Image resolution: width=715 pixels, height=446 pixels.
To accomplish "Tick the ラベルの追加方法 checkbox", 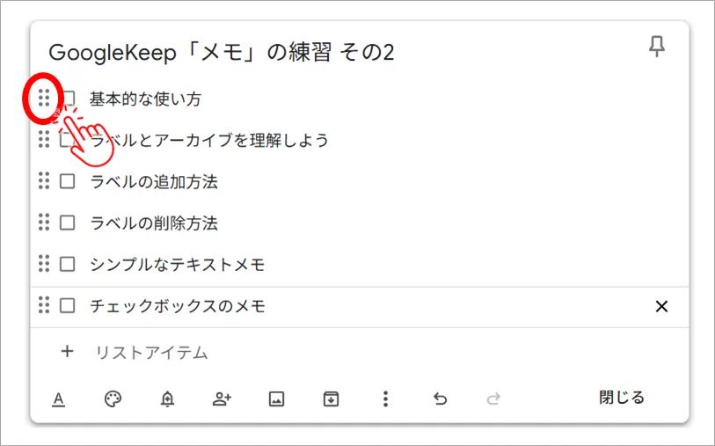I will [x=67, y=182].
